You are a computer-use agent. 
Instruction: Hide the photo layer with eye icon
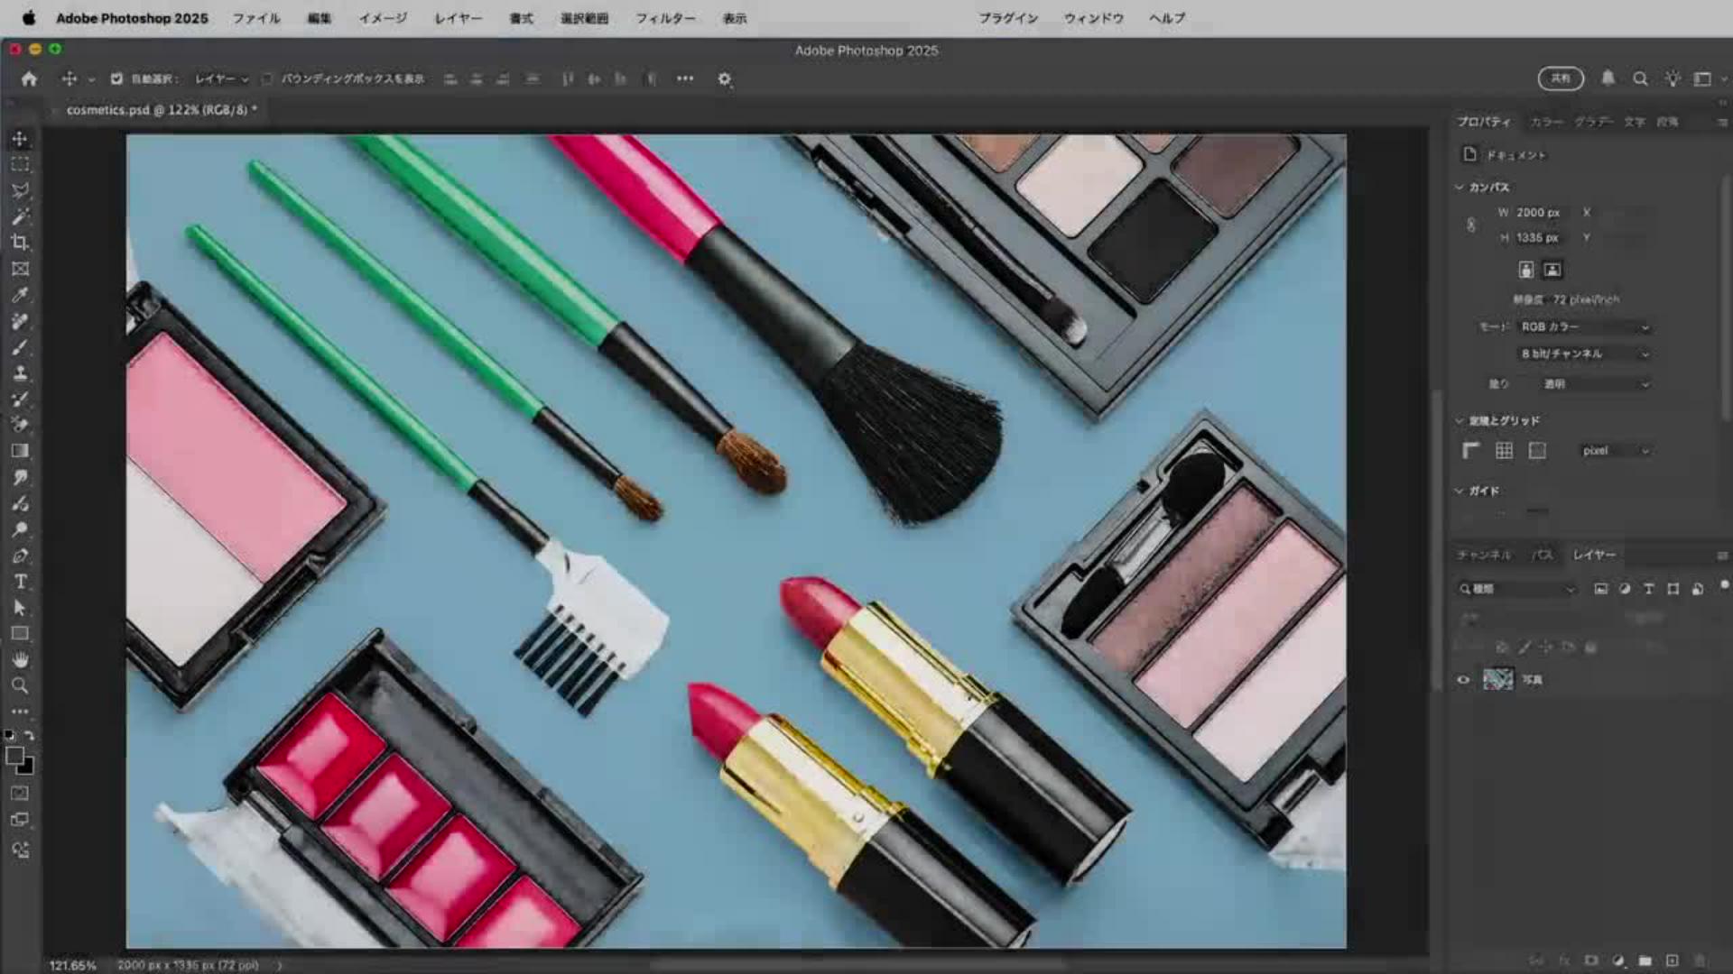tap(1463, 680)
